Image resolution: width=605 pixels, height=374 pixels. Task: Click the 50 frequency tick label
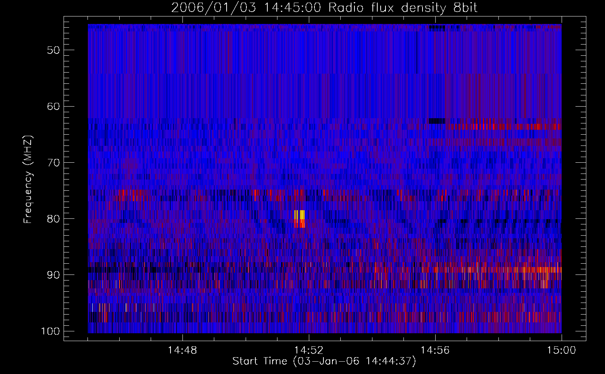(x=53, y=50)
